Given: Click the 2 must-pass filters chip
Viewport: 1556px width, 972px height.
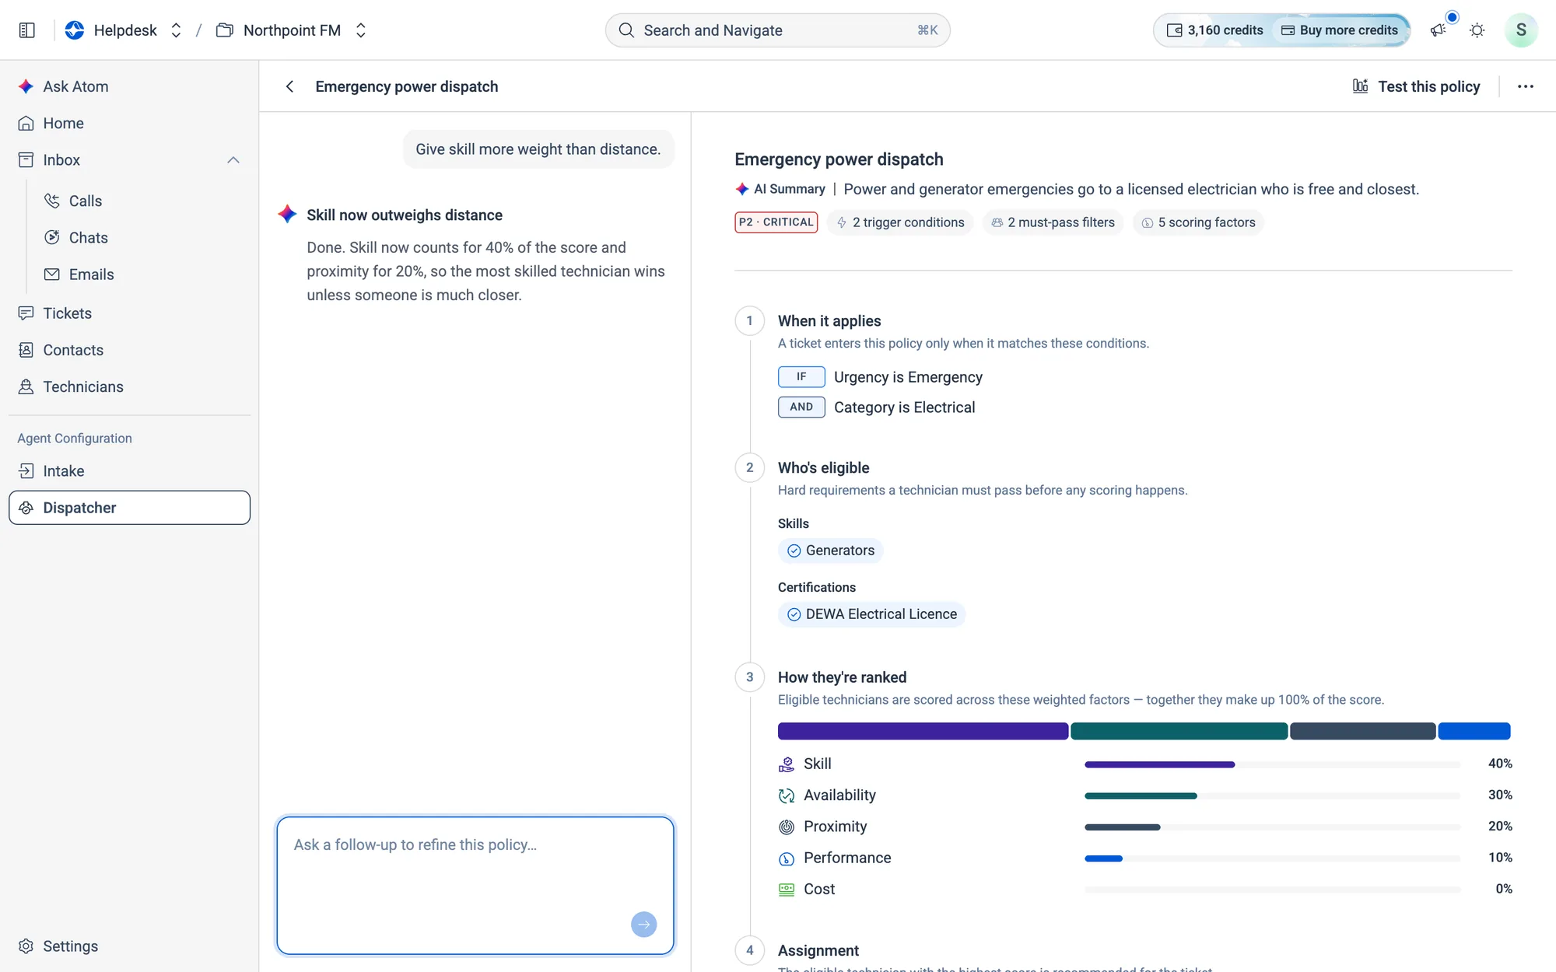Looking at the screenshot, I should (x=1053, y=222).
